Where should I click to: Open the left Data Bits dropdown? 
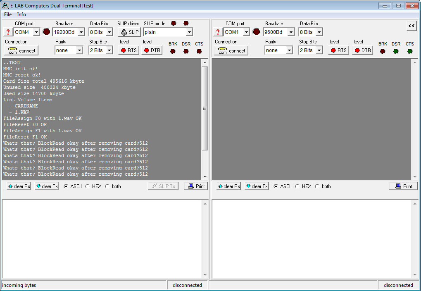click(x=109, y=32)
